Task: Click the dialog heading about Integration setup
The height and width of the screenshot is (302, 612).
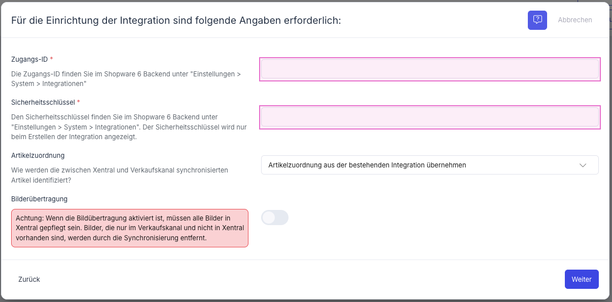Action: tap(176, 20)
